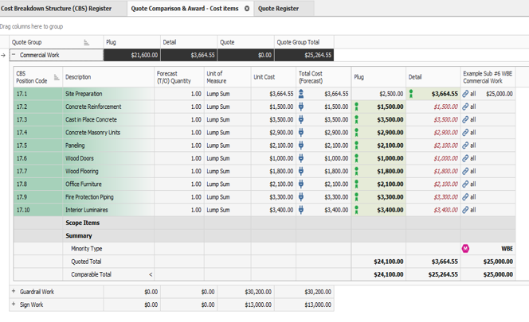This screenshot has width=529, height=322.
Task: Click the plug icon in Concrete Reinforcement total cost
Action: tap(301, 107)
